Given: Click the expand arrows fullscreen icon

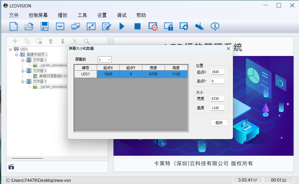Looking at the screenshot, I should tap(91, 26).
